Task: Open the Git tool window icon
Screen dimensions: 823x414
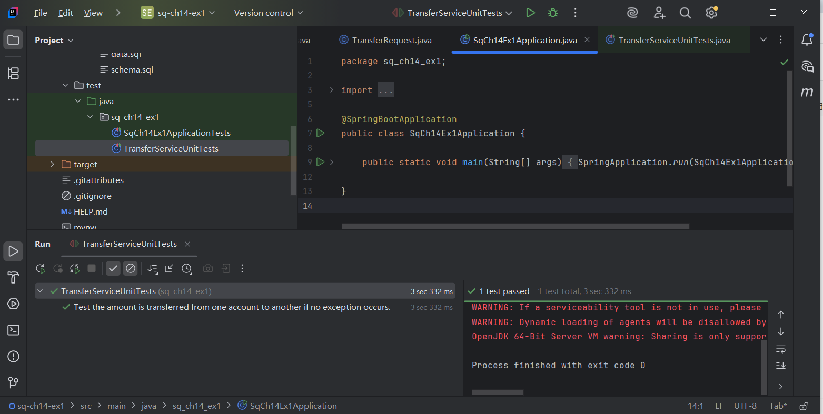Action: coord(14,382)
